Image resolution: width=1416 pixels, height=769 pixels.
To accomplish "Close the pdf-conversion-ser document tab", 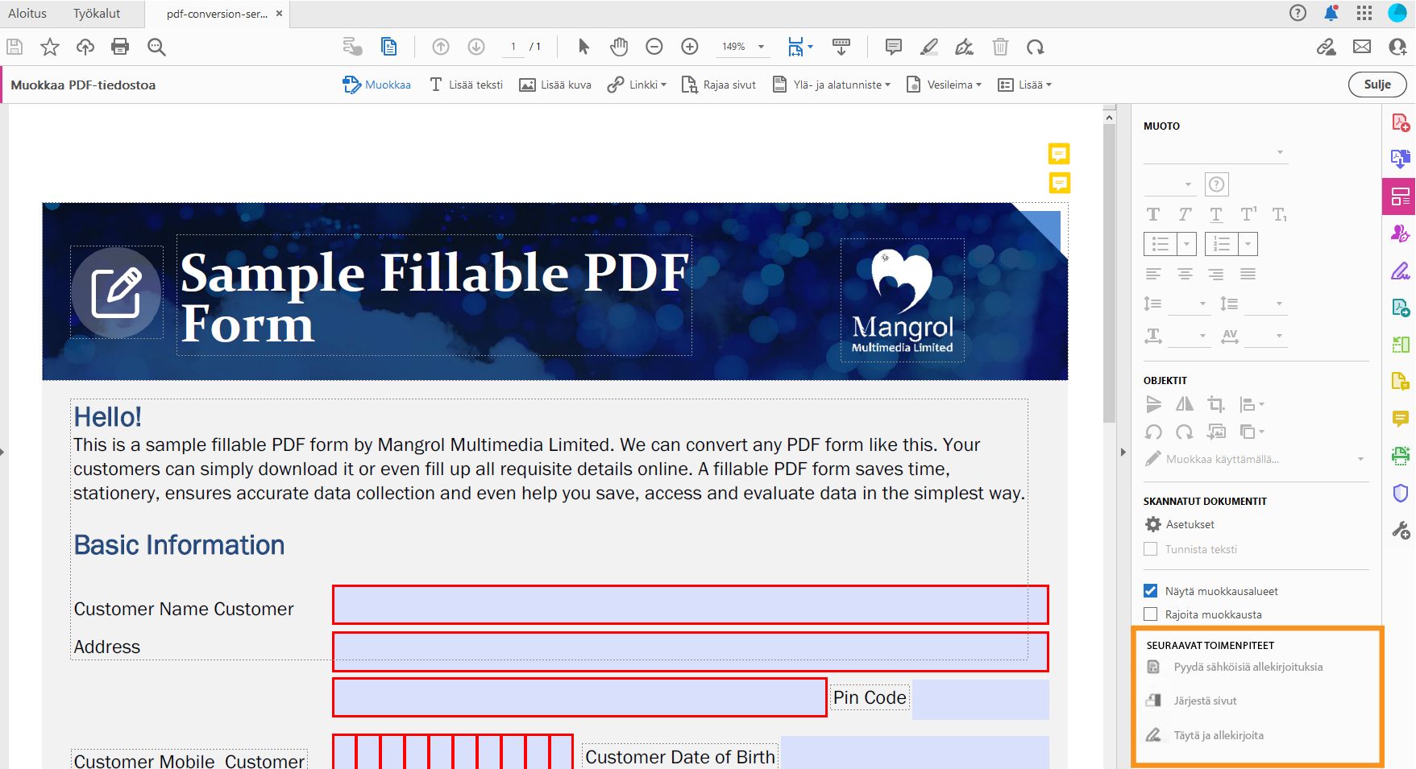I will click(x=280, y=14).
